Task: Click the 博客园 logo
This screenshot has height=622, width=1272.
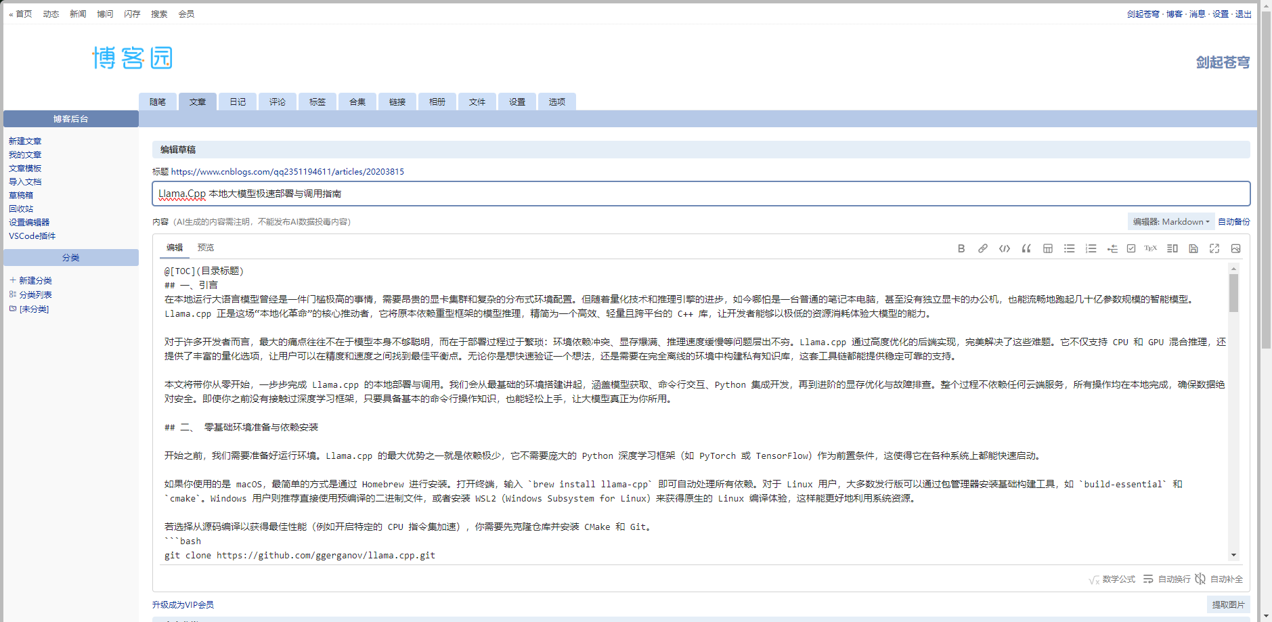Action: tap(133, 58)
